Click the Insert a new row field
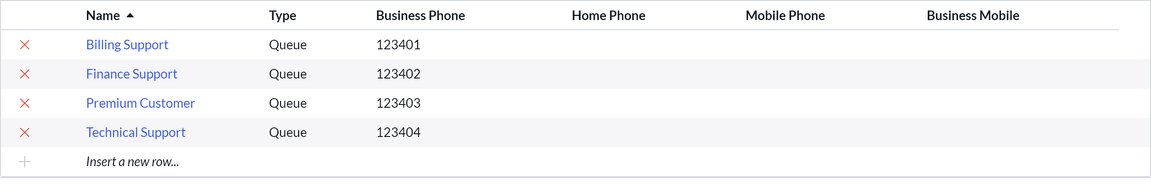 click(x=133, y=162)
